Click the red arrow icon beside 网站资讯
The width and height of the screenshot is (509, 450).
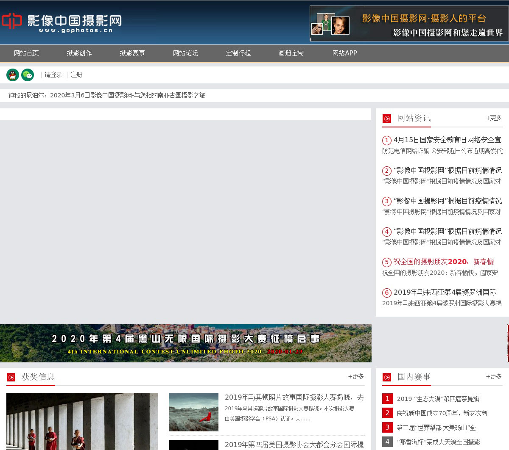386,119
